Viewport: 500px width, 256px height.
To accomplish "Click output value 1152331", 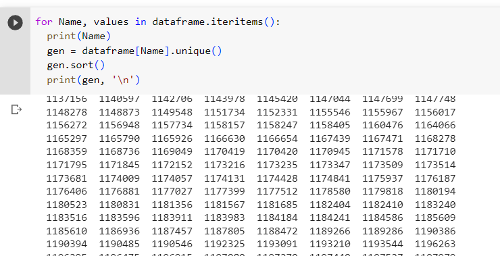I will tap(277, 112).
